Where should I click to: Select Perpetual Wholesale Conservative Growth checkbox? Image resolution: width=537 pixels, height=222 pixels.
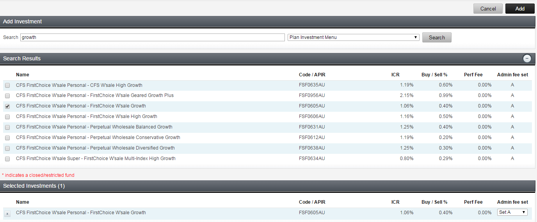tap(7, 138)
